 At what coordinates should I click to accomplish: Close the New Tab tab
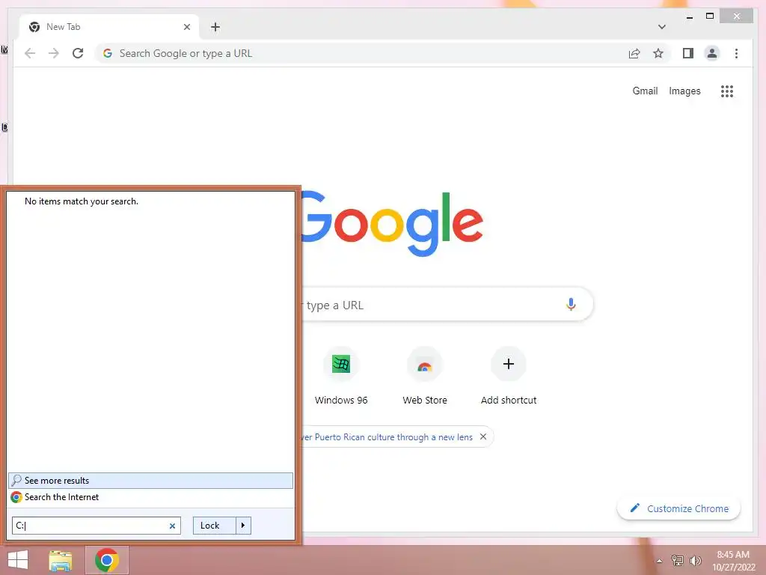[186, 27]
